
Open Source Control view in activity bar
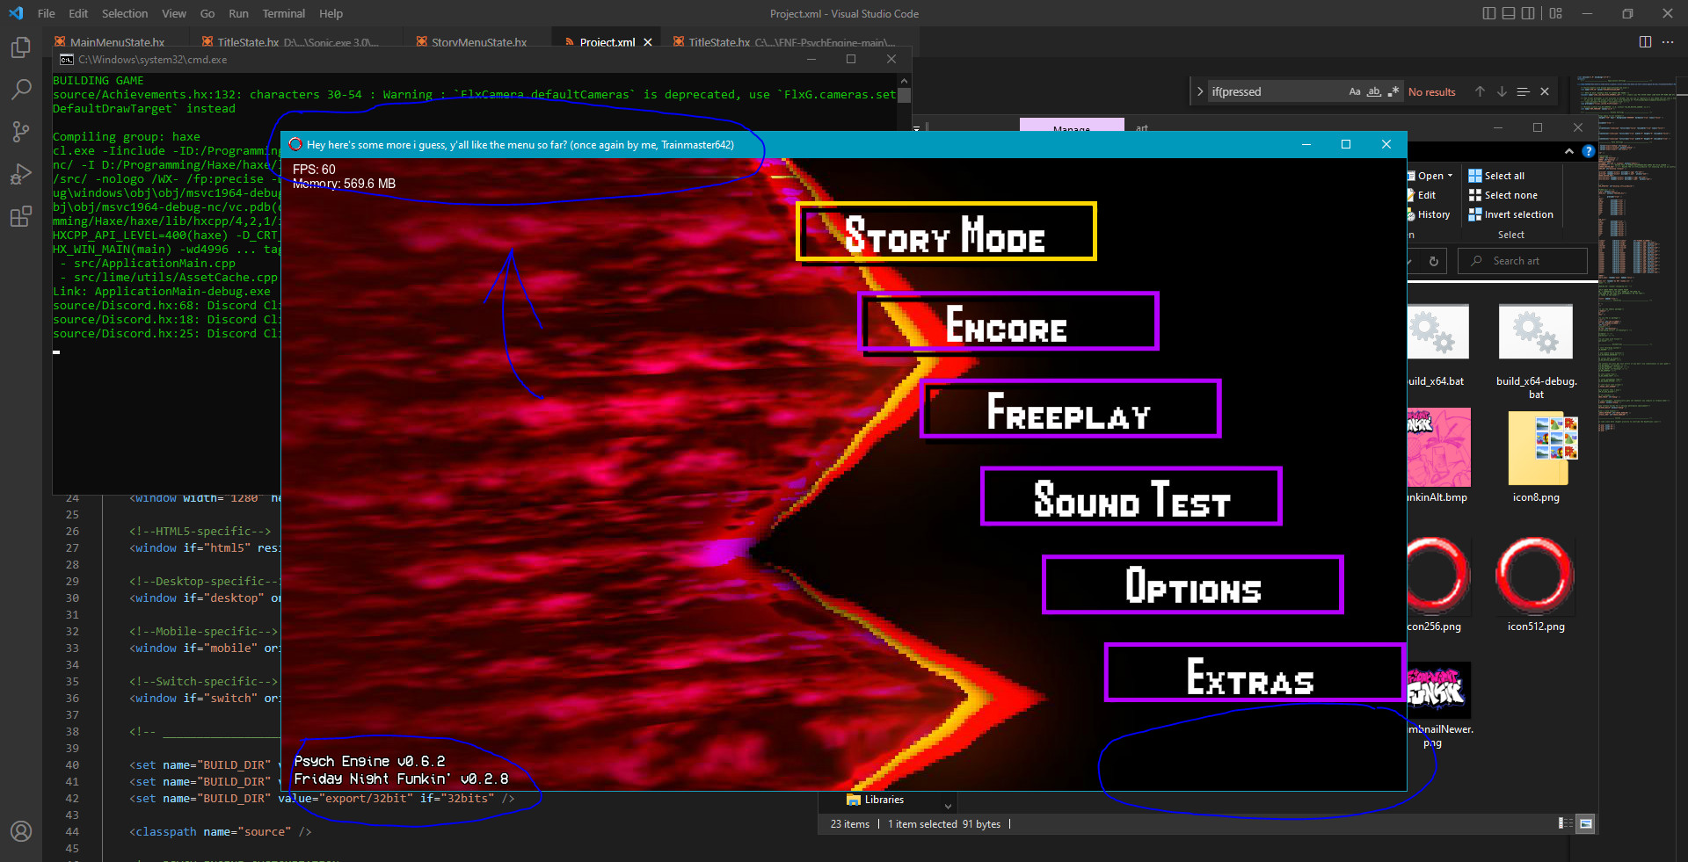21,132
